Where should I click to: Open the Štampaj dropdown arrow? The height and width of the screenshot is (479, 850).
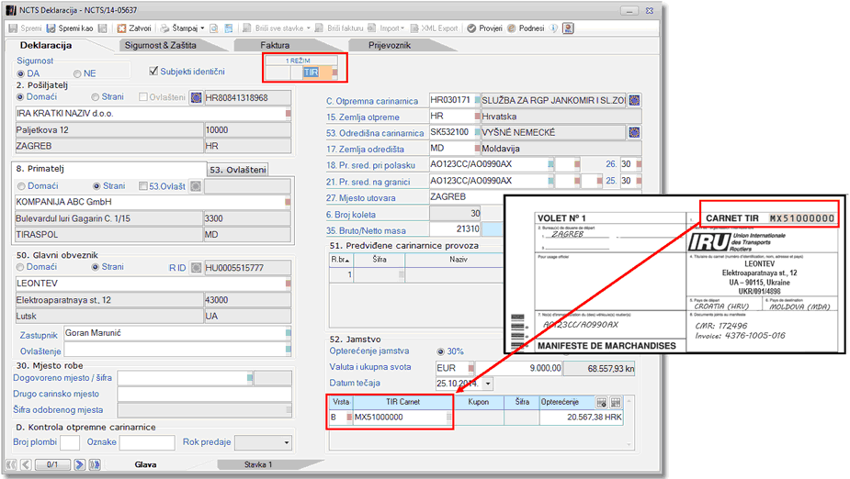coord(203,28)
